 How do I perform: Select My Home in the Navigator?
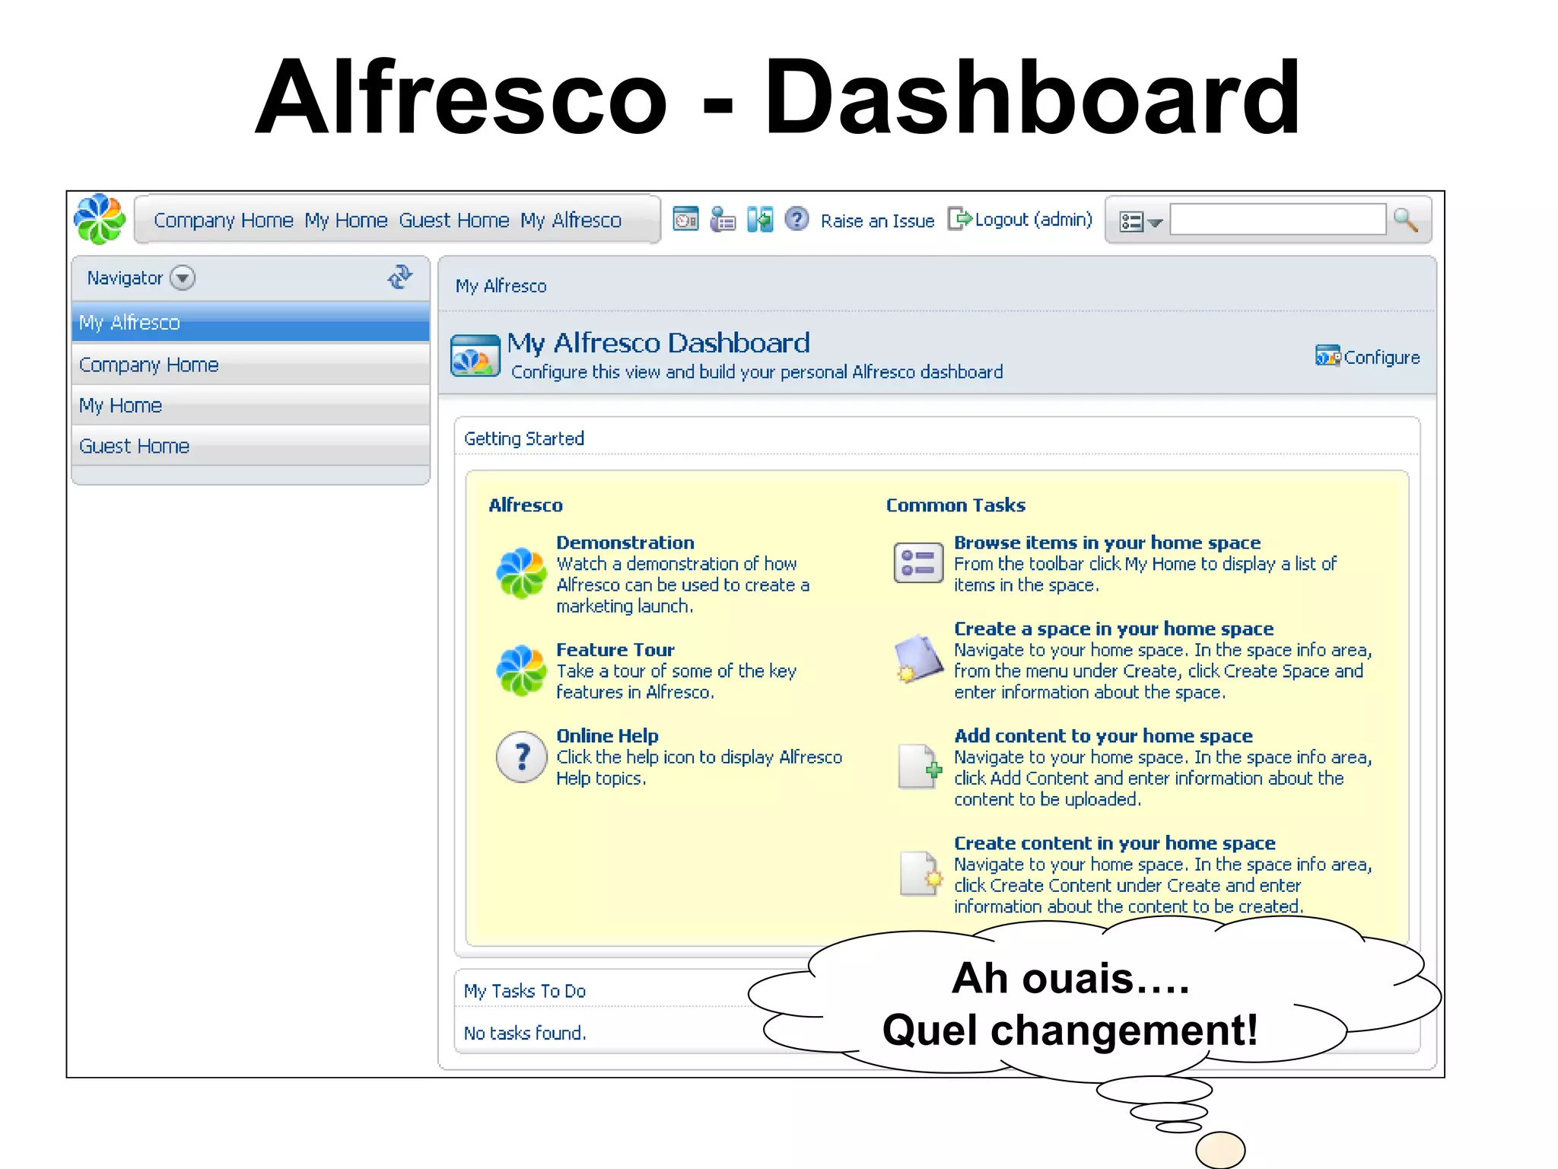(x=250, y=406)
